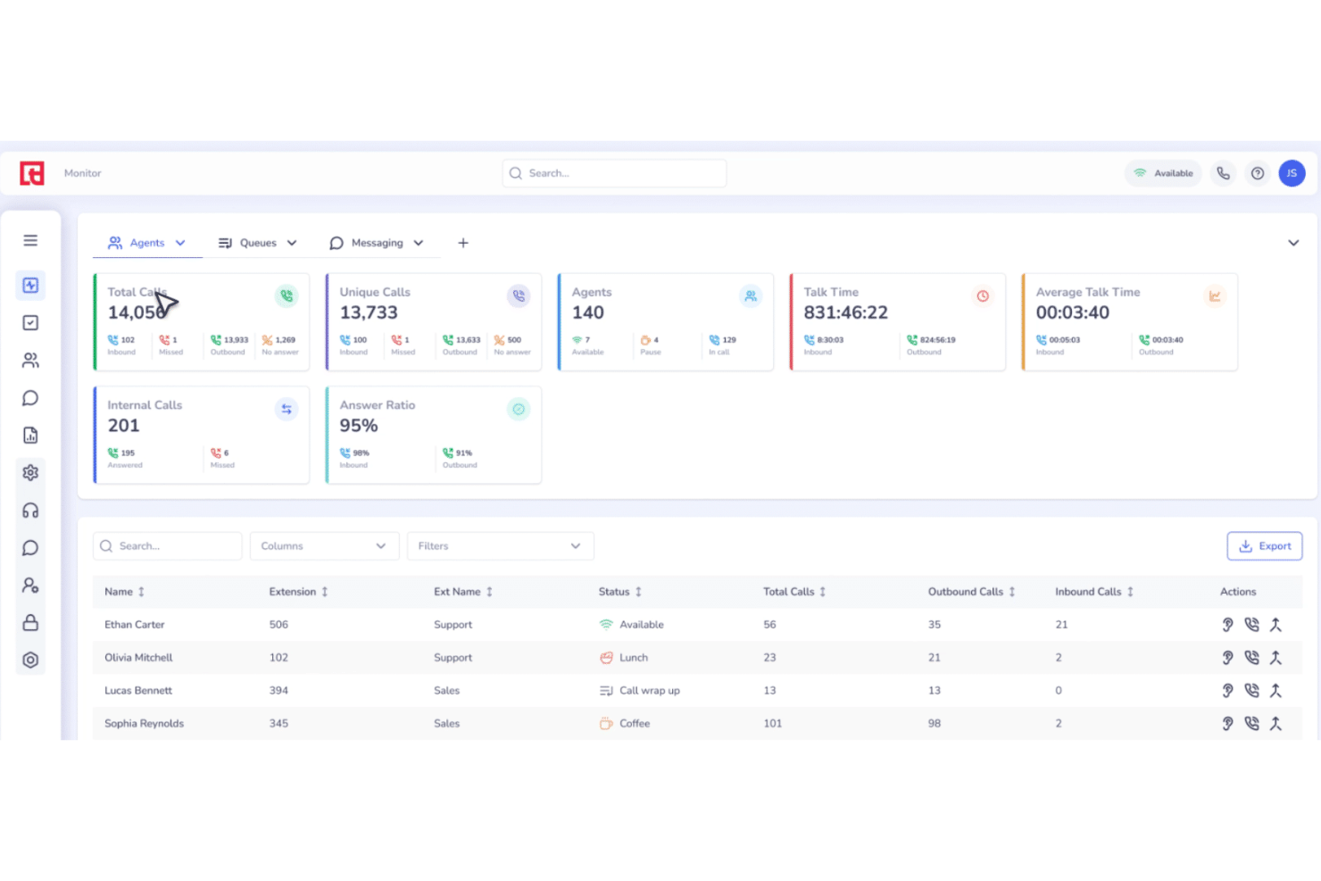
Task: Open the reports document icon in sidebar
Action: tap(30, 435)
